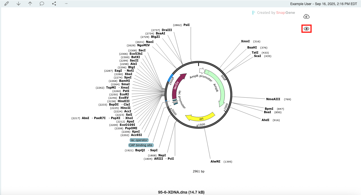Click the share icon

[x=54, y=4]
